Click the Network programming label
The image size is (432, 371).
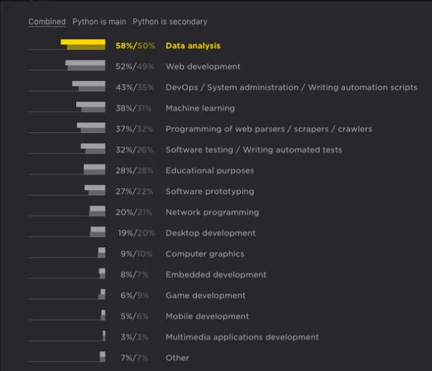coord(212,212)
